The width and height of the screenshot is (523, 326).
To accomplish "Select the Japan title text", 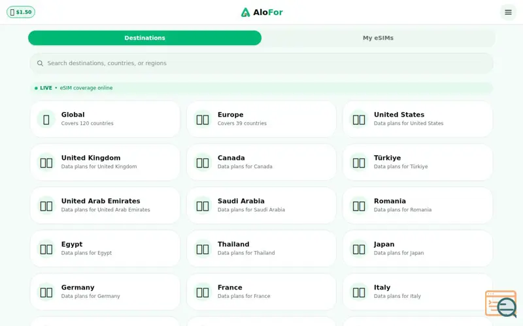I will click(x=384, y=244).
